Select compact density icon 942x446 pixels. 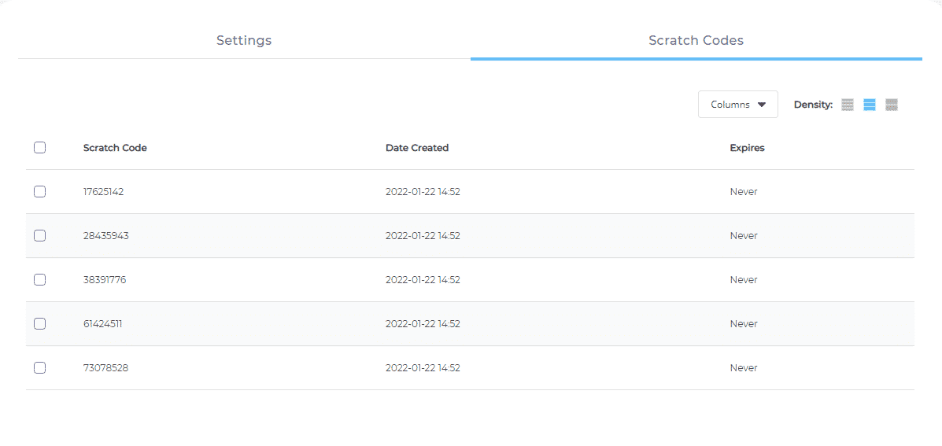848,105
